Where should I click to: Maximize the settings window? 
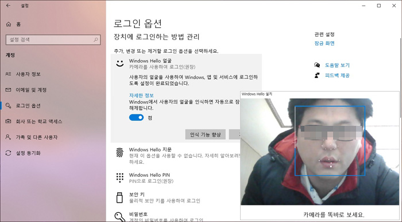[x=378, y=6]
